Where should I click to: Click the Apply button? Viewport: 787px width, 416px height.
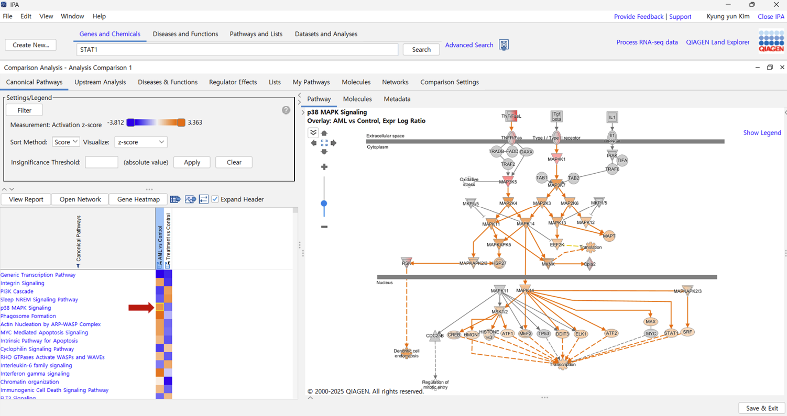click(x=192, y=162)
